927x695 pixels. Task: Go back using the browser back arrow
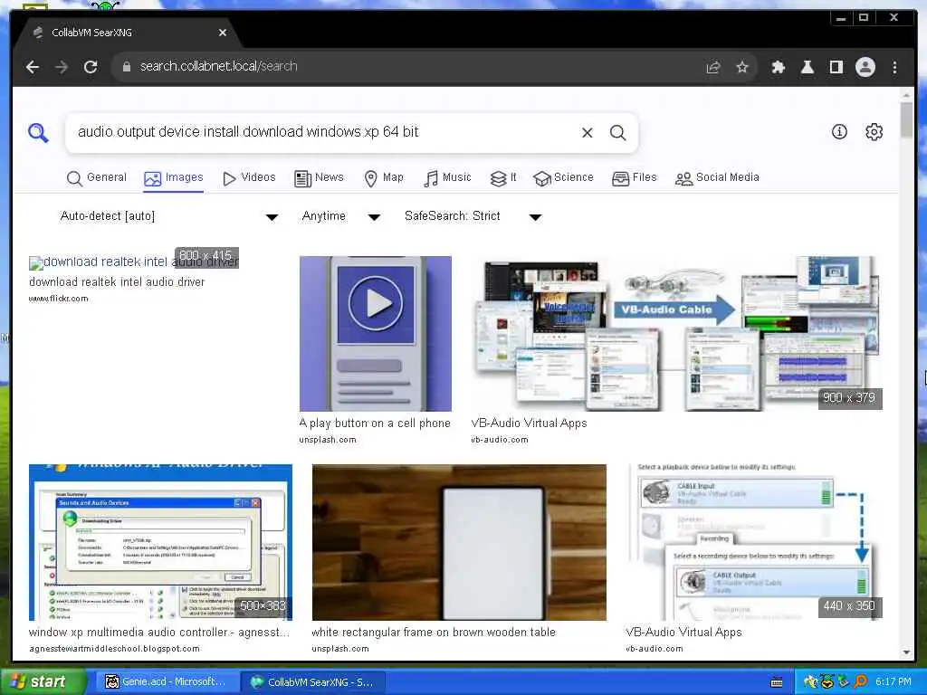33,67
